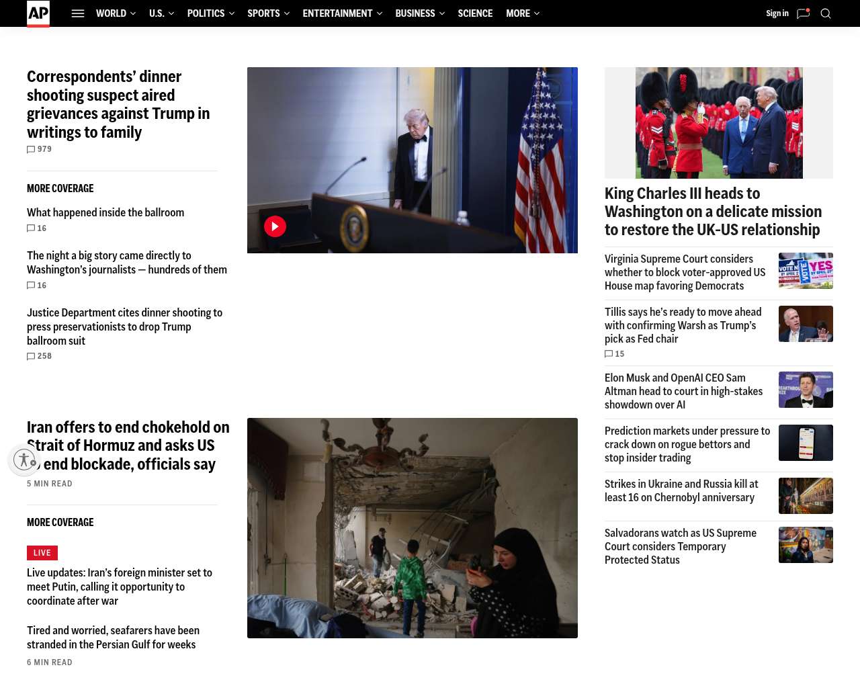Screen dimensions: 860x688
Task: Read Iran Strait of Hormuz headline
Action: point(128,445)
